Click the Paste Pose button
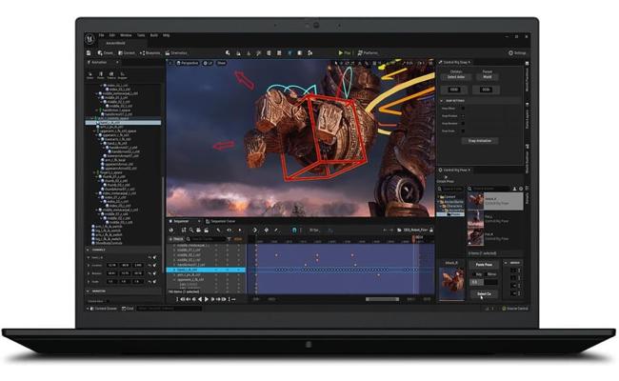The image size is (619, 381). 484,265
